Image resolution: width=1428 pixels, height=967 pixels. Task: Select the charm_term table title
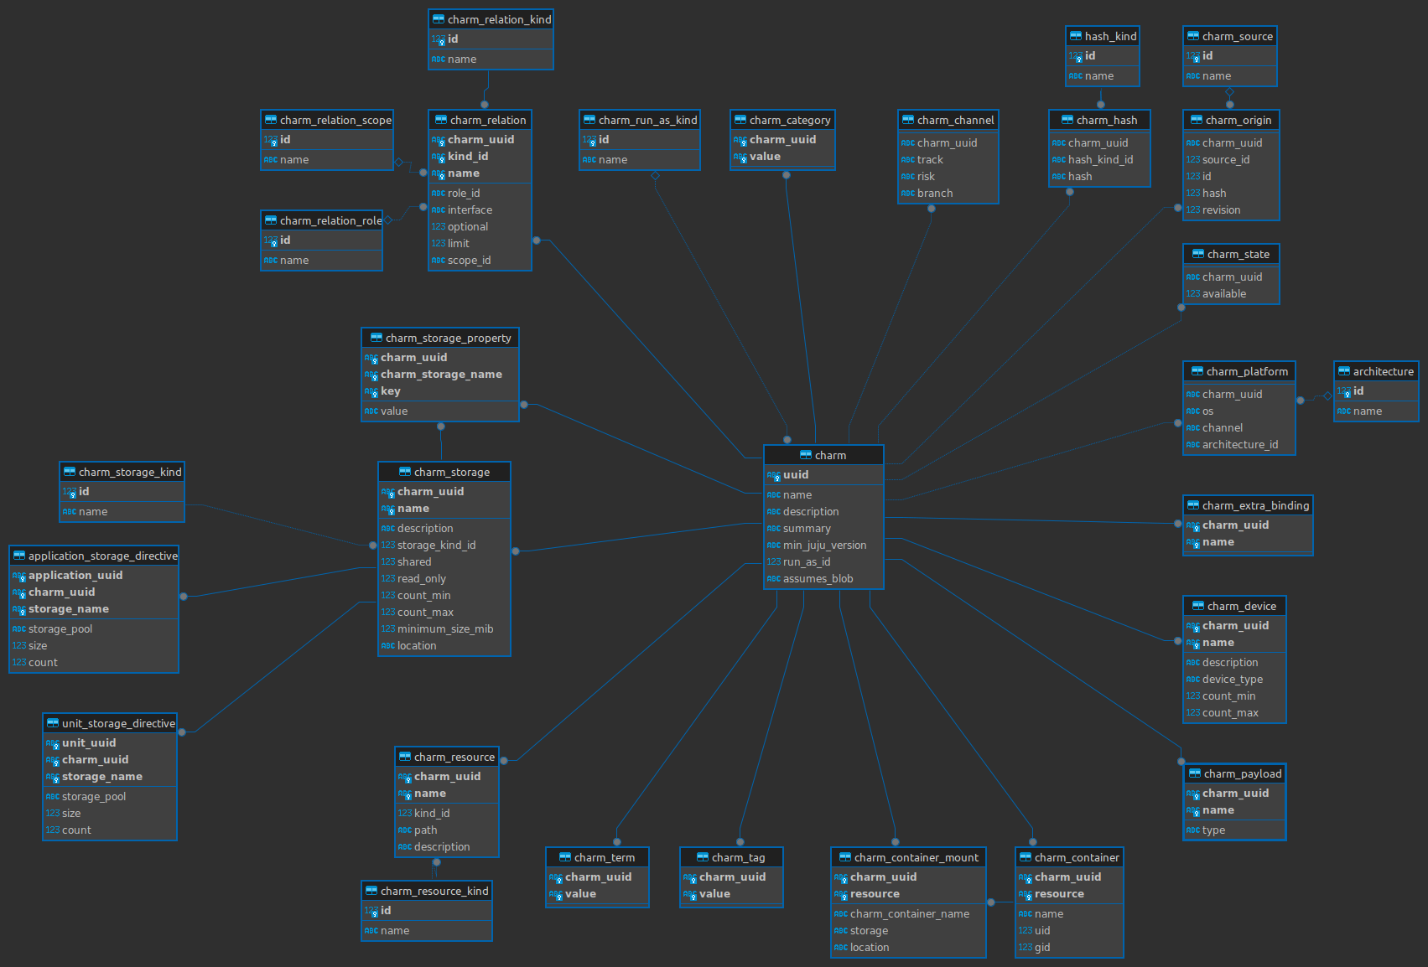pyautogui.click(x=604, y=857)
